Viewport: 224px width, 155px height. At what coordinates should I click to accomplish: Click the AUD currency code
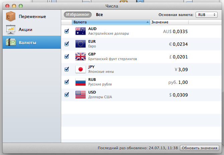pyautogui.click(x=92, y=29)
